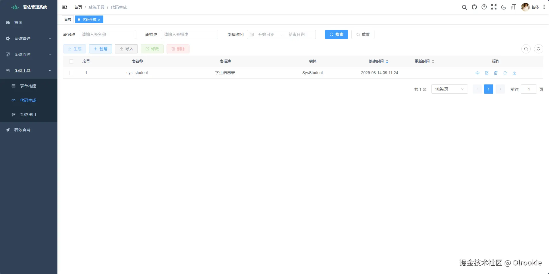549x274 pixels.
Task: Preview sys_student code with the eye icon
Action: pyautogui.click(x=478, y=73)
